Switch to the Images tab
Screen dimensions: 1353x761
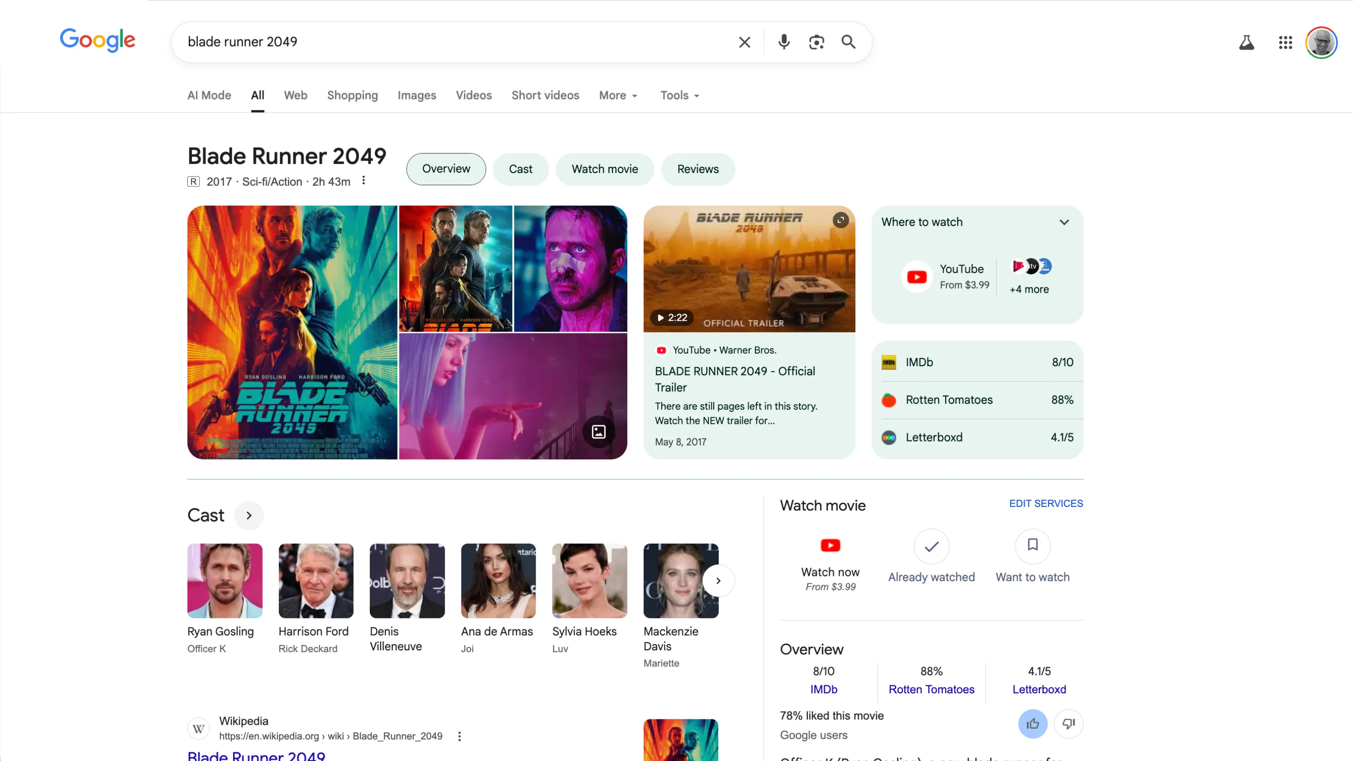click(416, 95)
